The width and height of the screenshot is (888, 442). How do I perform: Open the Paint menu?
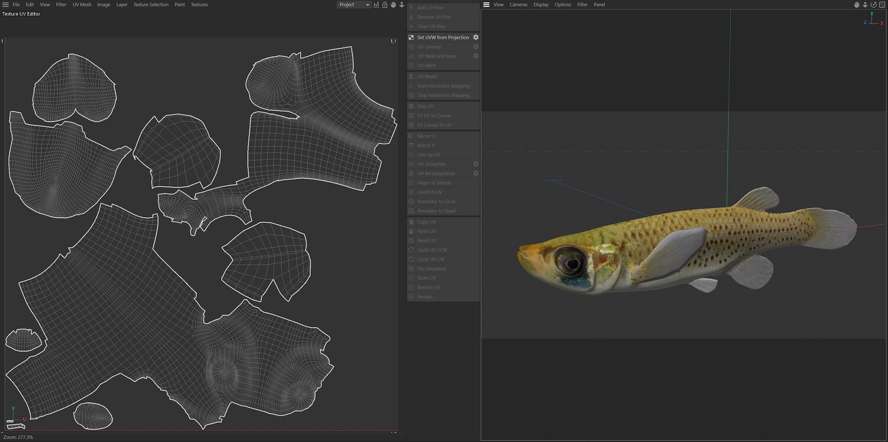(179, 5)
